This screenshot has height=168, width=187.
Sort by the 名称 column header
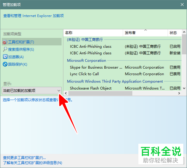93,33
